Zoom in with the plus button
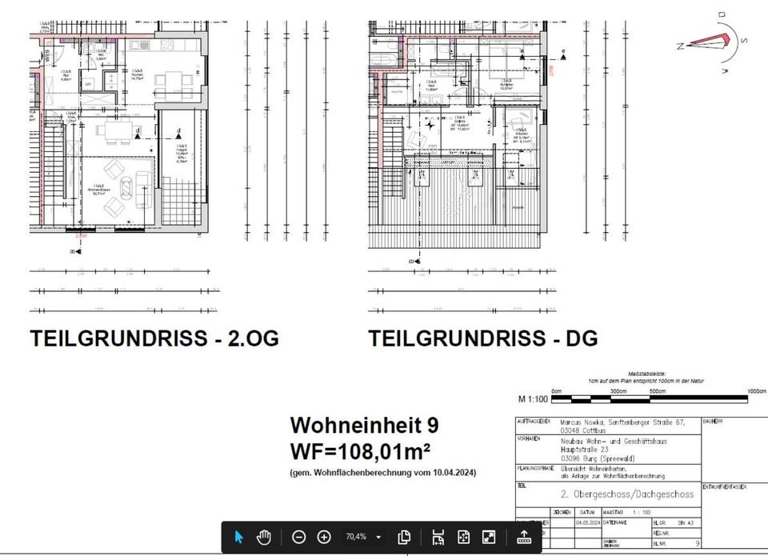Image resolution: width=768 pixels, height=556 pixels. coord(324,537)
